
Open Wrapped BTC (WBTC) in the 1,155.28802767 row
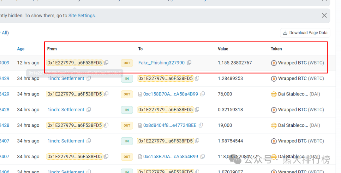[301, 63]
